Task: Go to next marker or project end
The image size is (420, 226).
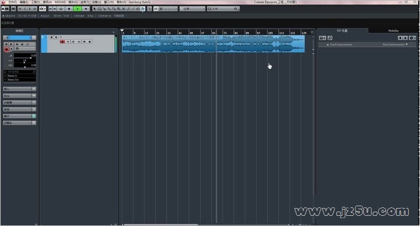Action: click(x=54, y=8)
